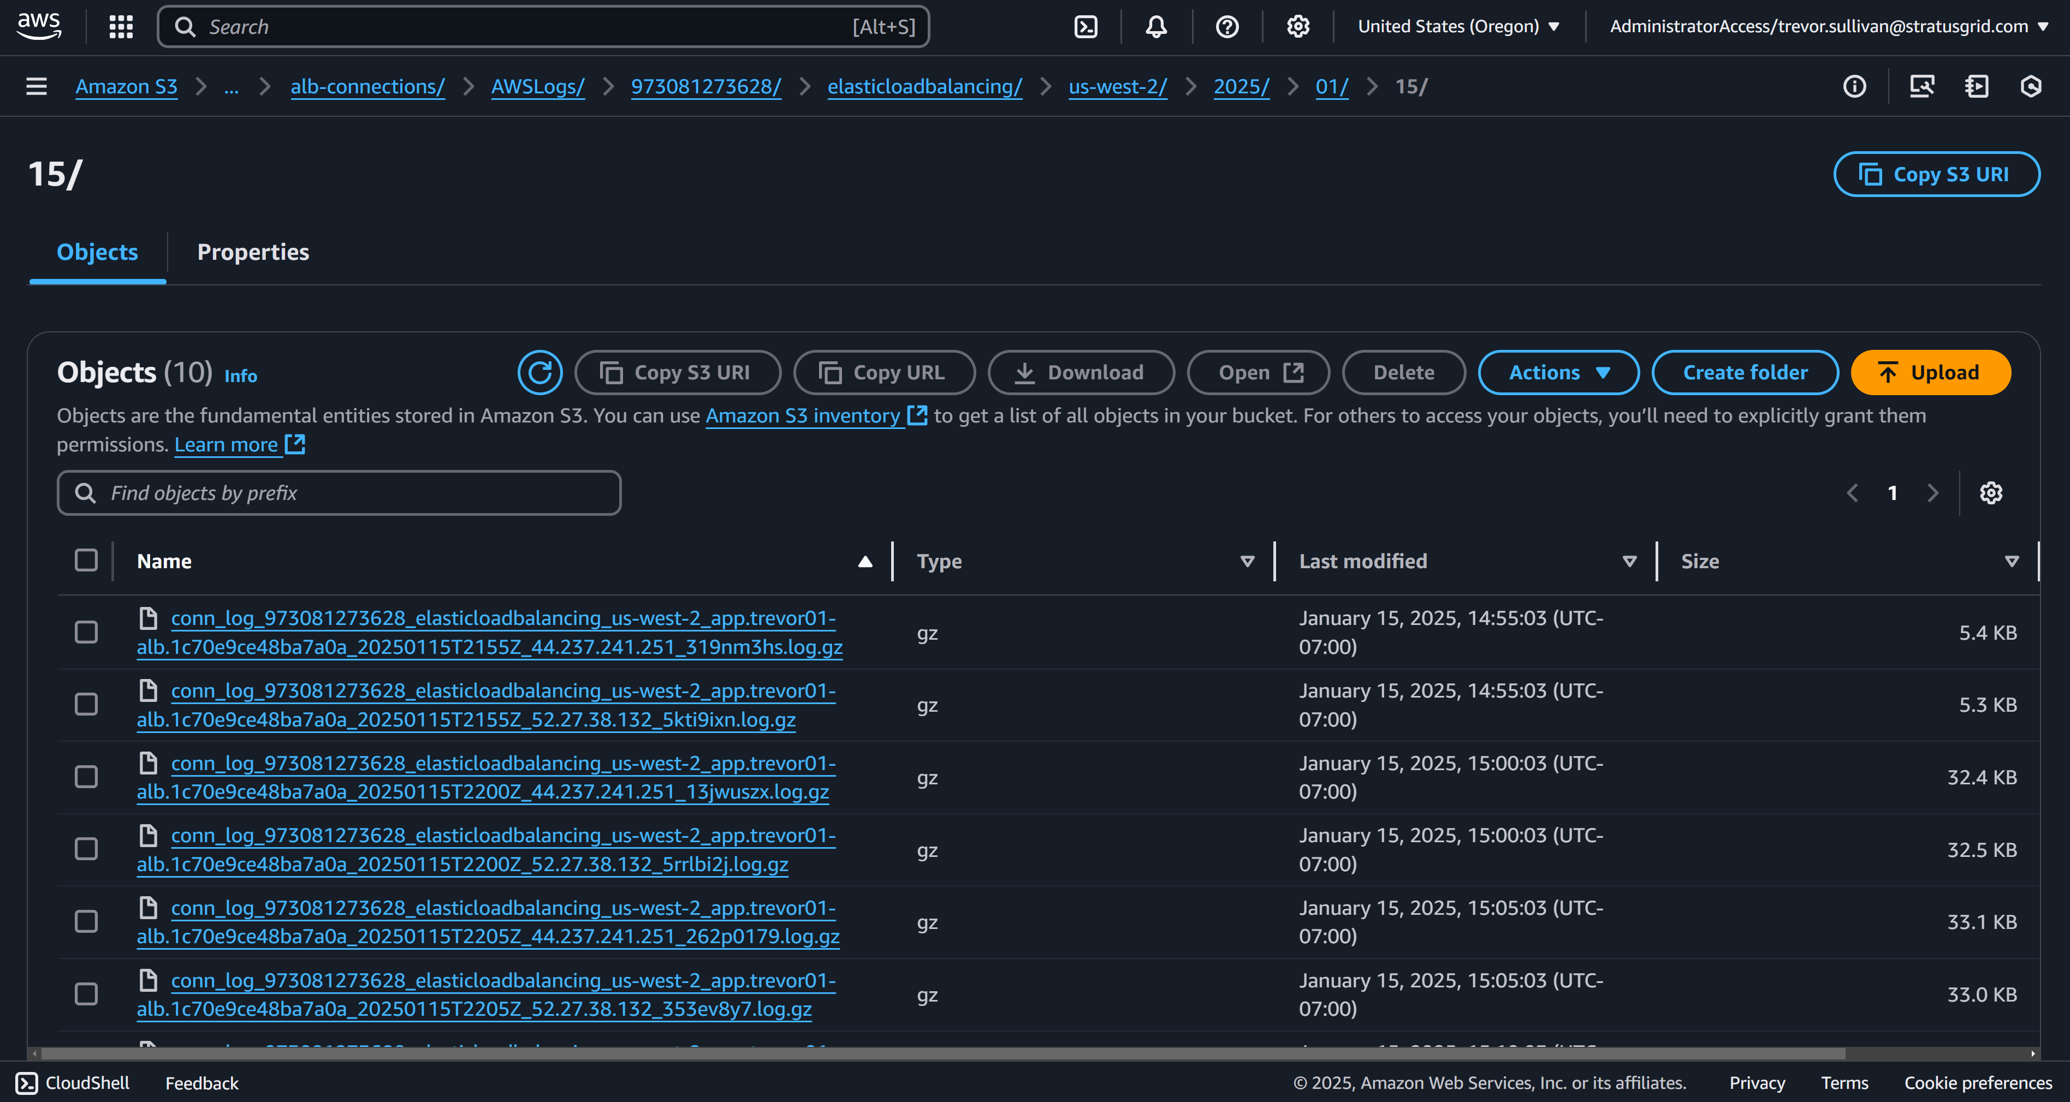Sort by Last modified column arrow
This screenshot has height=1102, width=2070.
[x=1630, y=562]
